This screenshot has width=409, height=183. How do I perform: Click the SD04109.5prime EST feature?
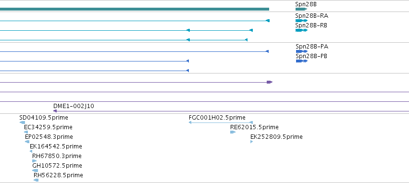23,122
